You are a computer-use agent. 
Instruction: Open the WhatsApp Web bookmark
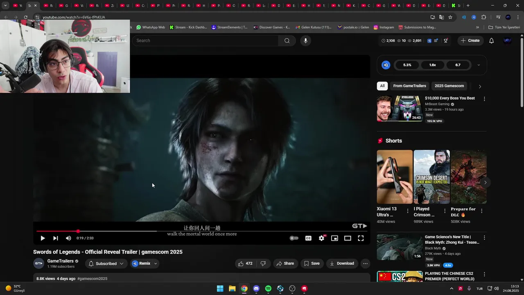(151, 27)
